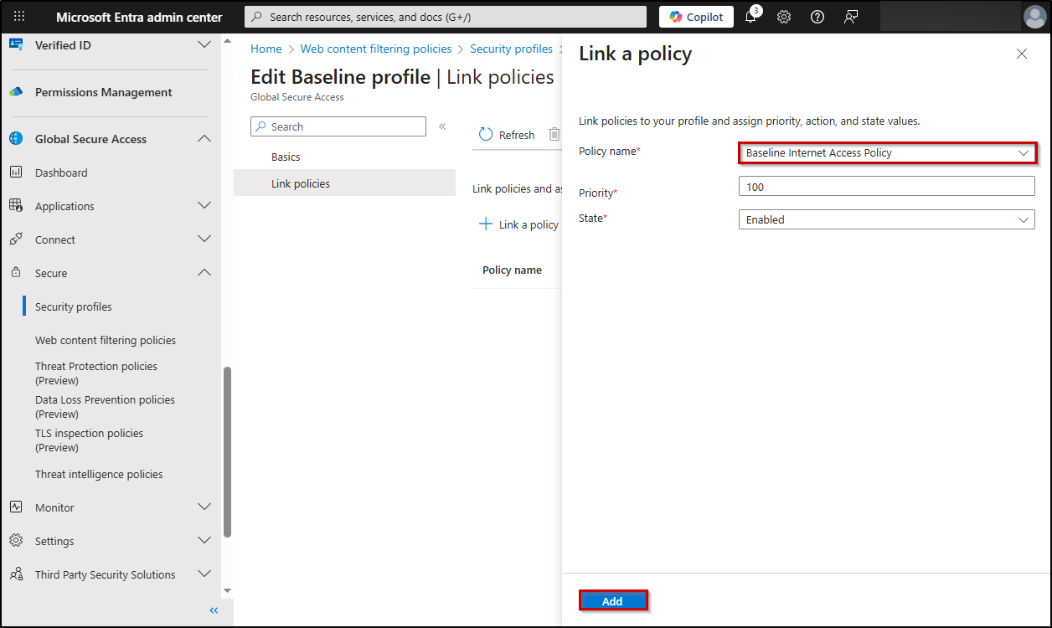Viewport: 1052px width, 628px height.
Task: Close the Link a policy panel
Action: click(1021, 54)
